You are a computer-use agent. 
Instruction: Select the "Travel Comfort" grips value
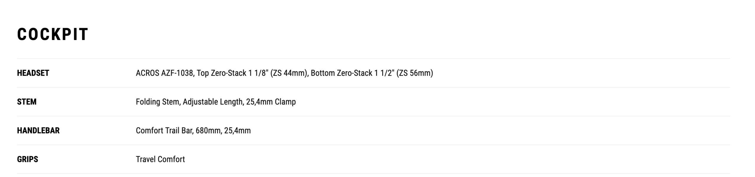(x=160, y=159)
